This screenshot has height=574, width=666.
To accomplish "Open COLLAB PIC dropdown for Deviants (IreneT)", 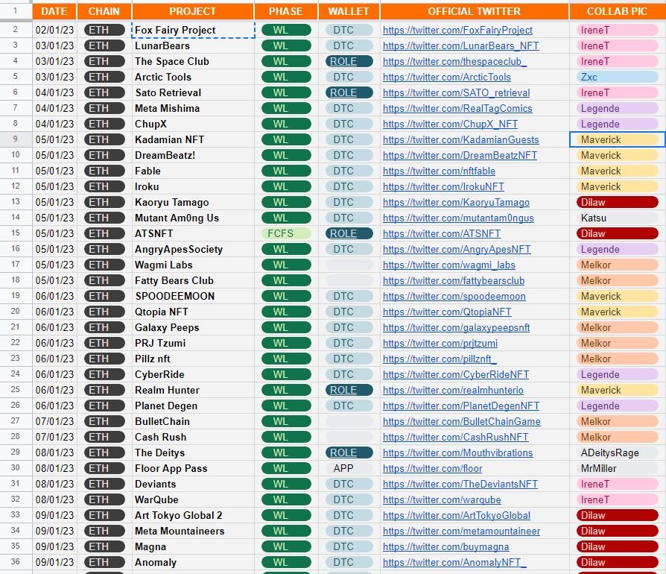I will pyautogui.click(x=618, y=485).
